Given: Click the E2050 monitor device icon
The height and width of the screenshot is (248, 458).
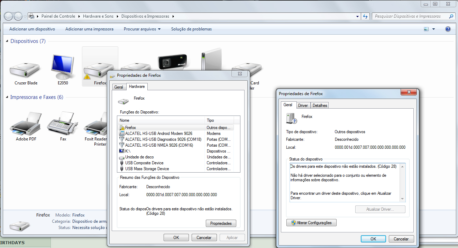Looking at the screenshot, I should (x=62, y=67).
